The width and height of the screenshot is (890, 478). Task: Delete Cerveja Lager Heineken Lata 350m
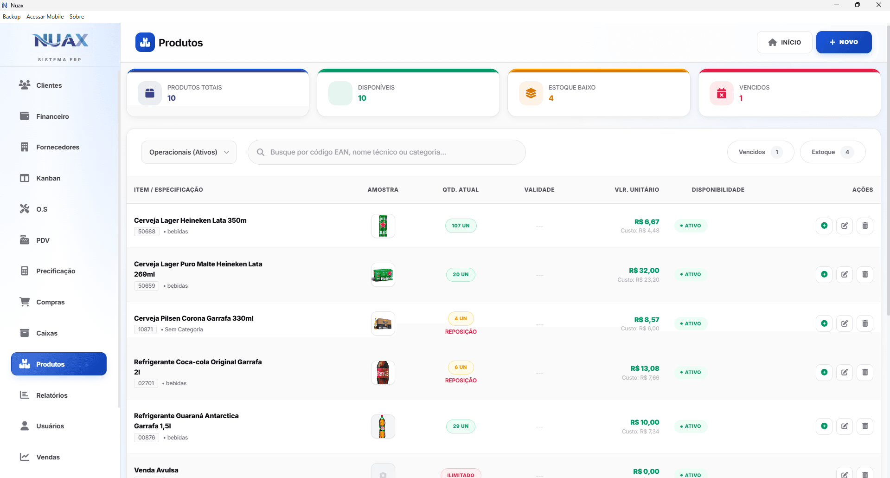coord(865,226)
